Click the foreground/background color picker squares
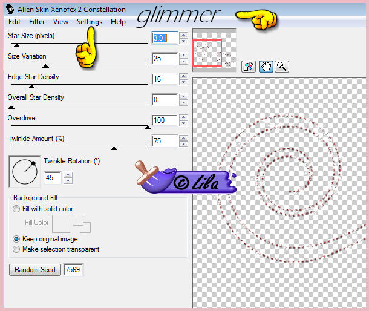 (x=82, y=224)
